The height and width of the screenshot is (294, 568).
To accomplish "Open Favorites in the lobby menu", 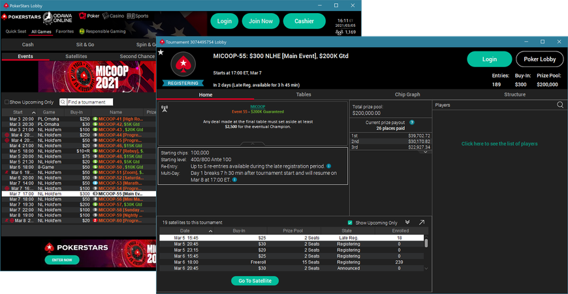I will [65, 31].
